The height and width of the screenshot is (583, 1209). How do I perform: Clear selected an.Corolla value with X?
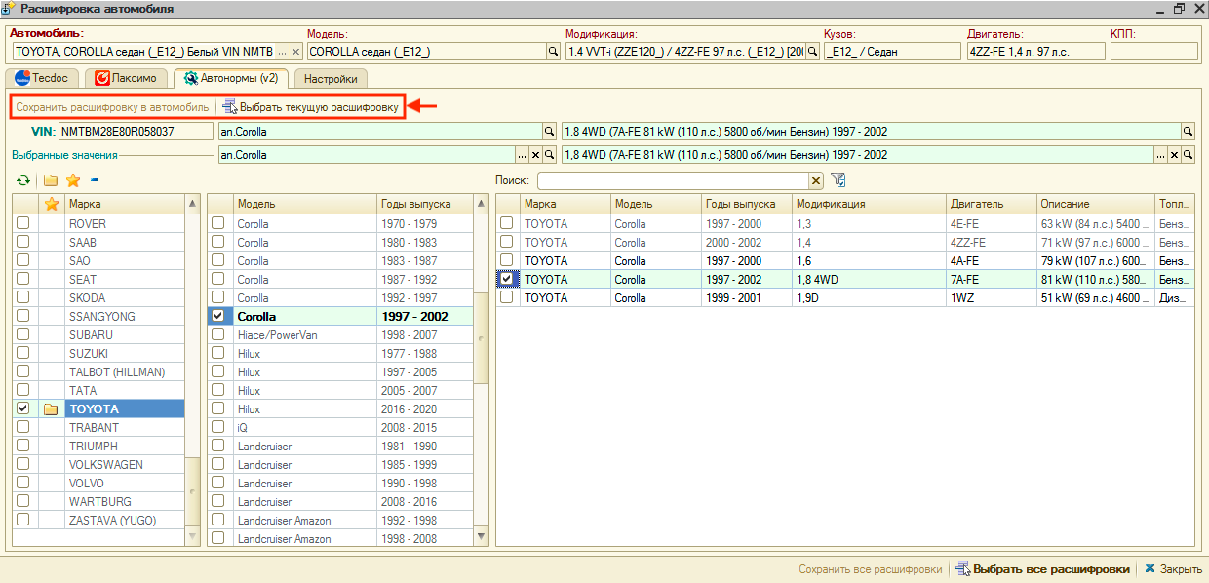535,155
